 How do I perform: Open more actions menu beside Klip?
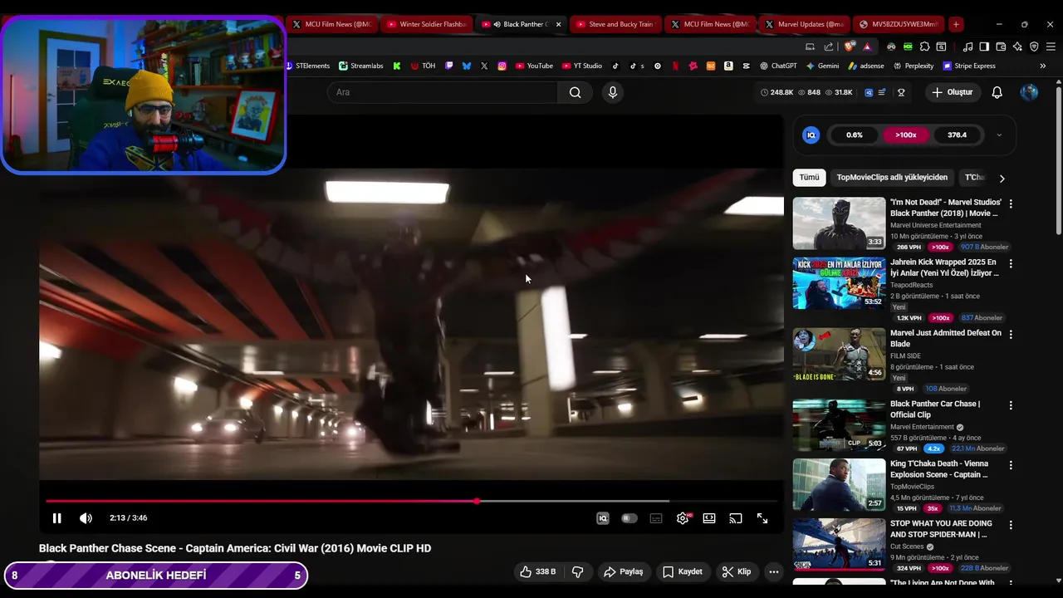(x=774, y=571)
